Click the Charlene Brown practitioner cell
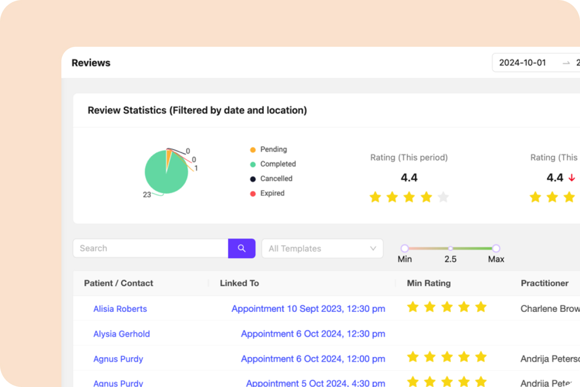This screenshot has width=580, height=387. [550, 309]
